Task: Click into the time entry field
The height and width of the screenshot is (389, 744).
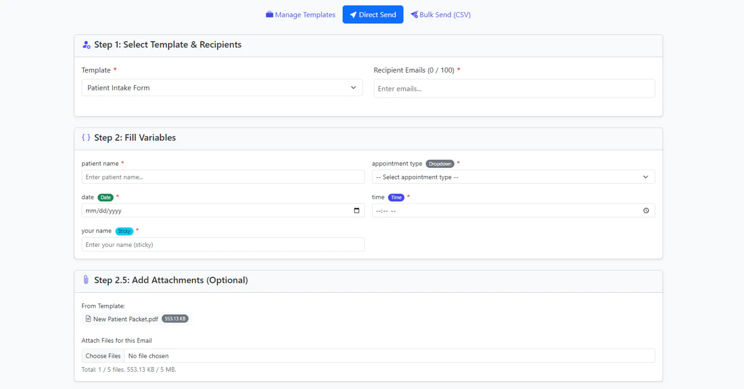Action: coord(514,211)
